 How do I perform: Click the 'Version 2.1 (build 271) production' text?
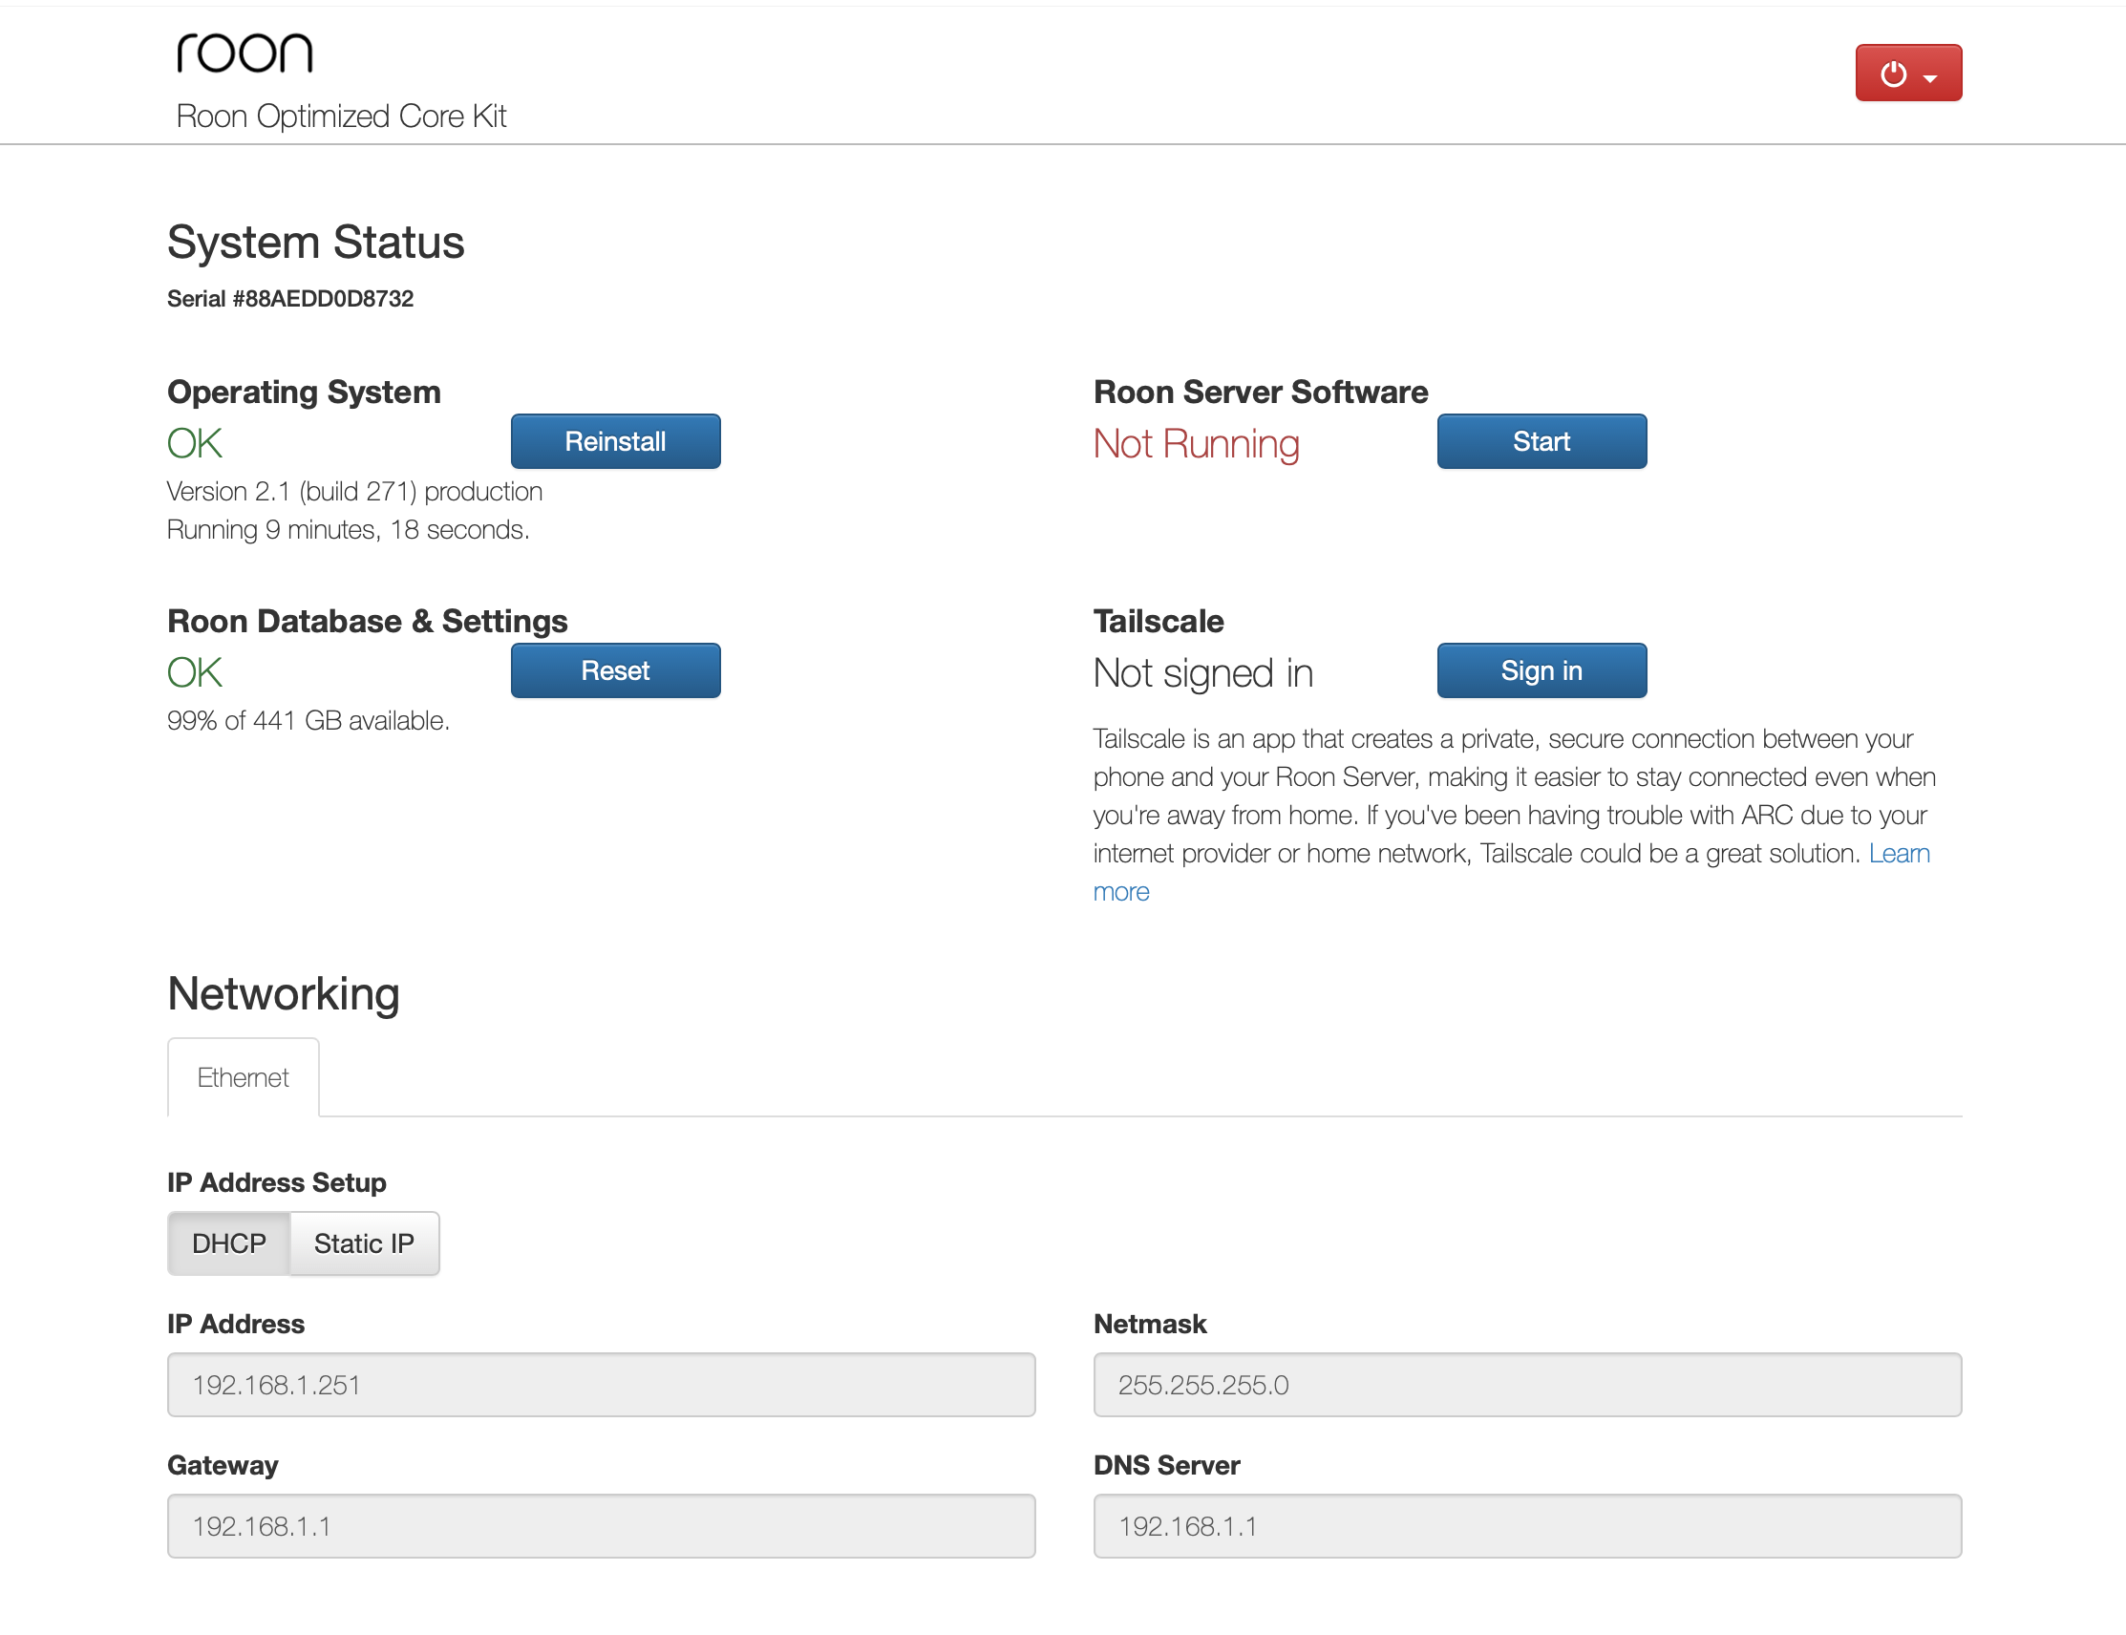354,492
